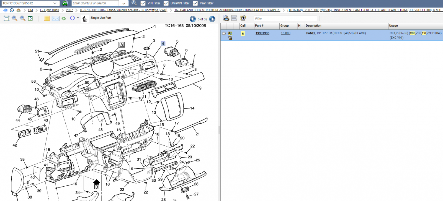
Task: Click the blue circle callout icon
Action: click(x=73, y=18)
